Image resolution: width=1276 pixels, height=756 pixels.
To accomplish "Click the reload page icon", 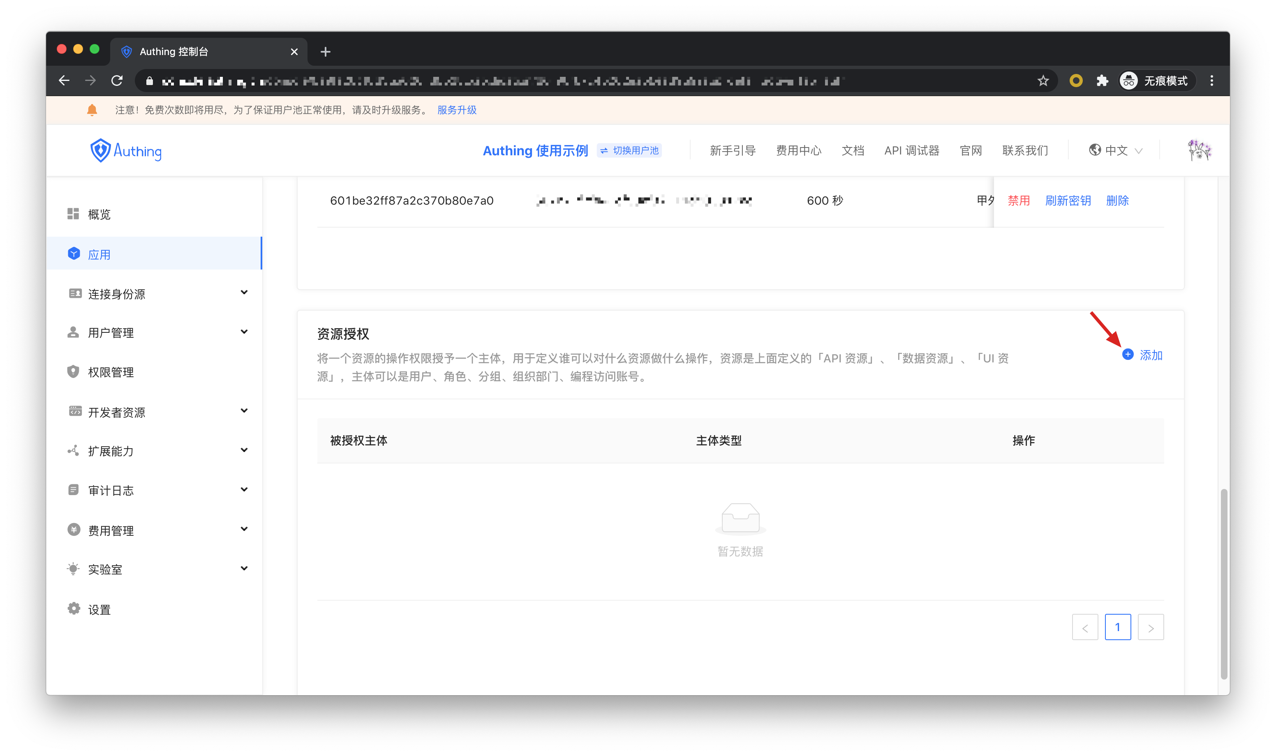I will pyautogui.click(x=117, y=81).
